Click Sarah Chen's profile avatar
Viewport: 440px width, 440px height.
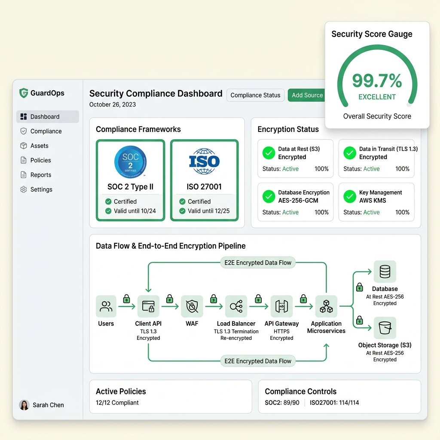[x=24, y=405]
